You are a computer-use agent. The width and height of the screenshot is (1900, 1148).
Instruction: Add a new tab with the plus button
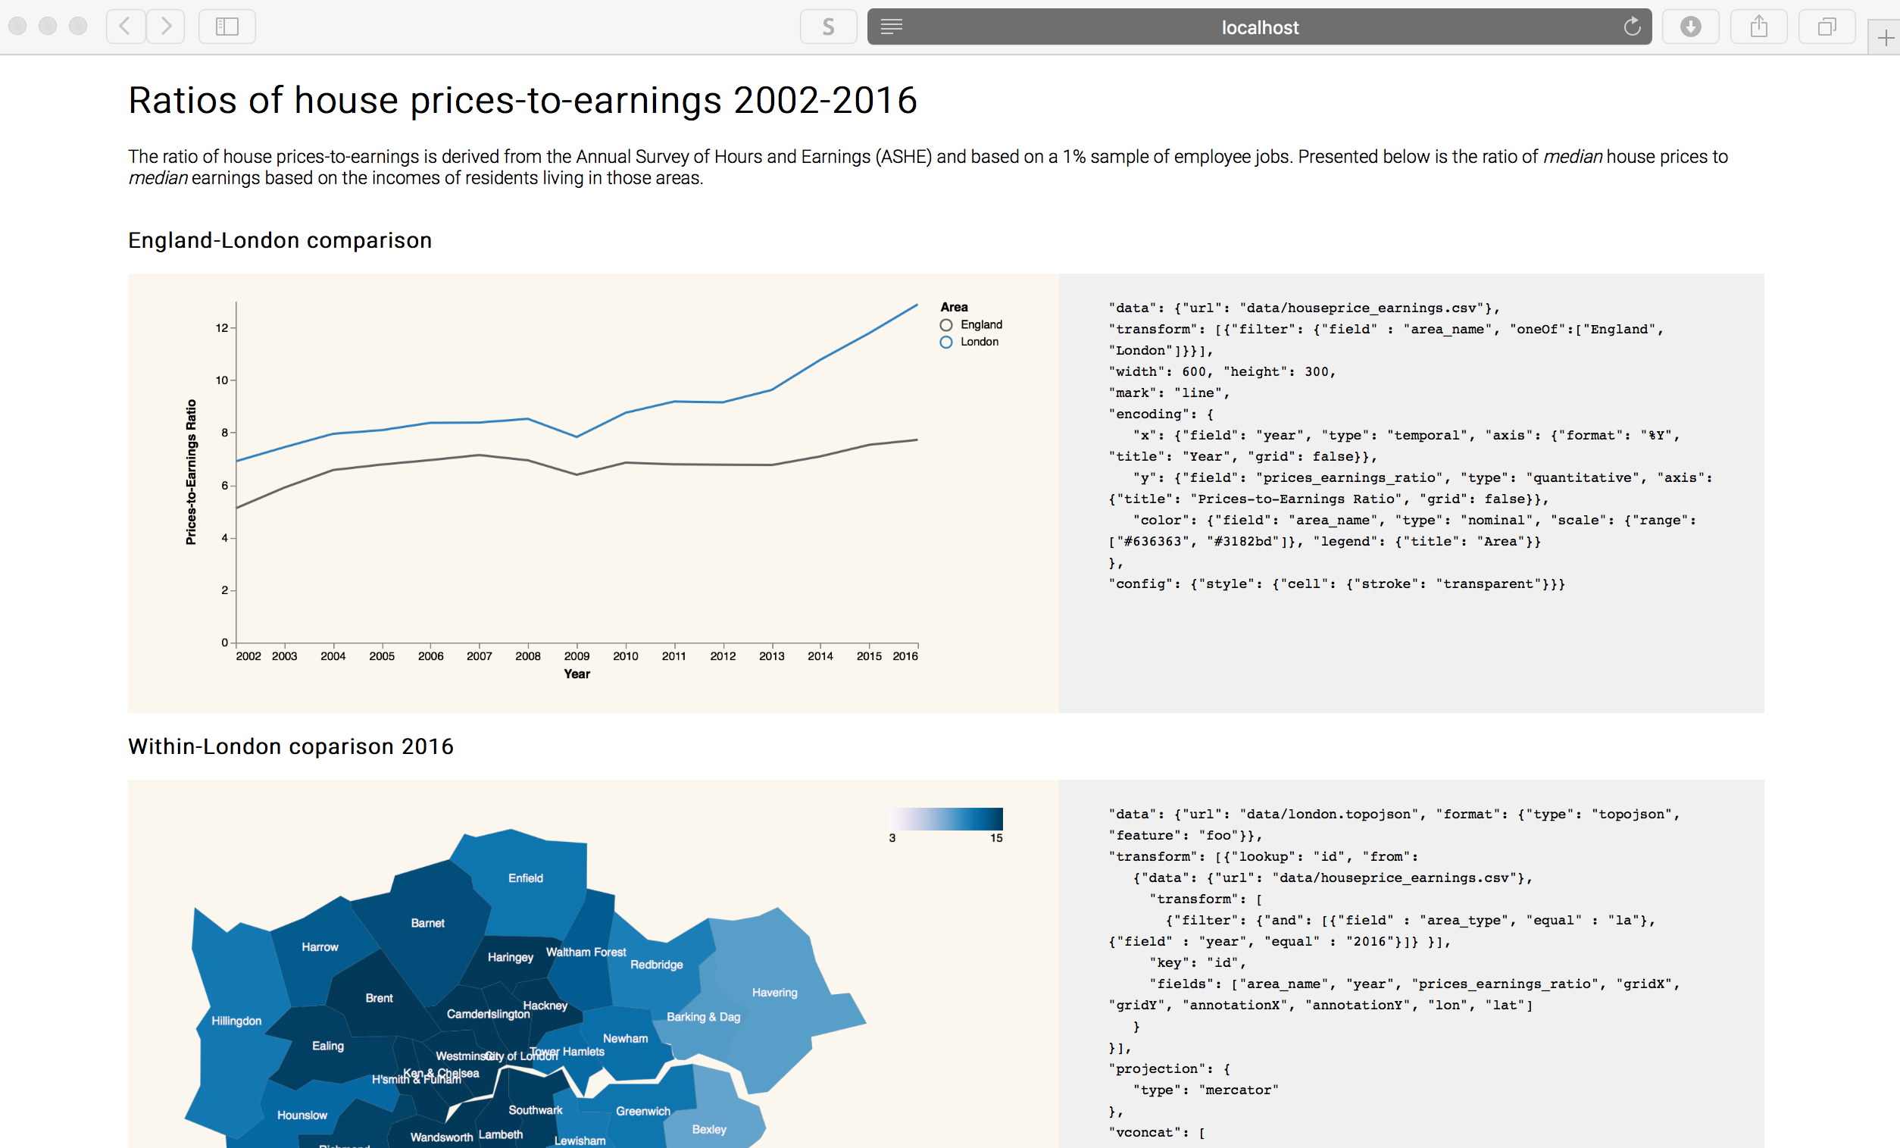coord(1886,38)
